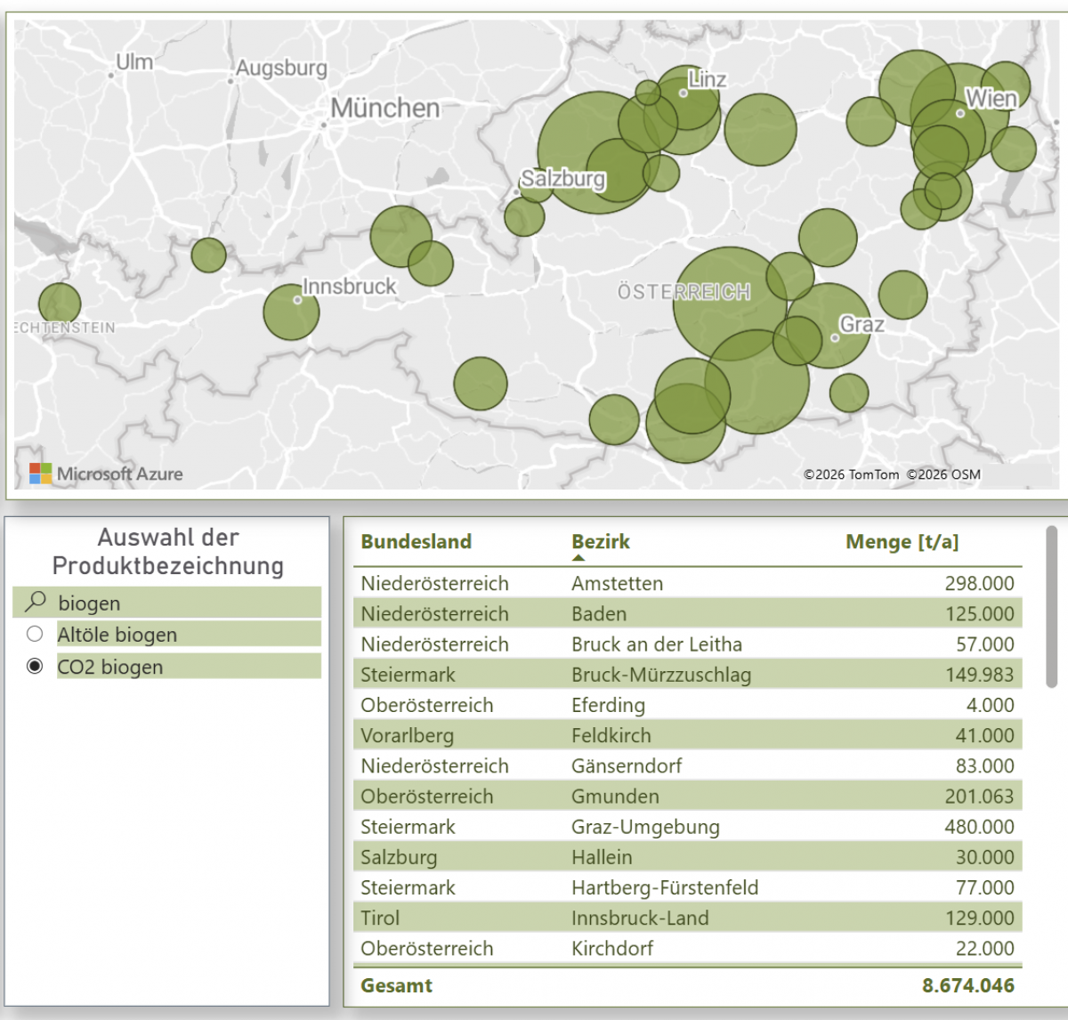This screenshot has width=1068, height=1020.
Task: Click the 298.000 value for Amstetten
Action: click(x=979, y=583)
